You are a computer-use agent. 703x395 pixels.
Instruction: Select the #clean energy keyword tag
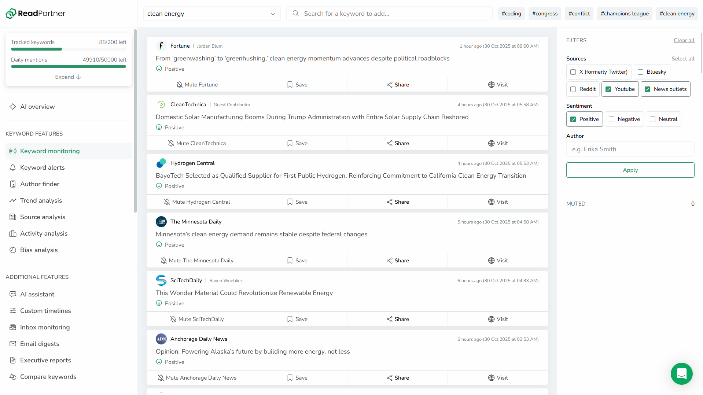(677, 14)
